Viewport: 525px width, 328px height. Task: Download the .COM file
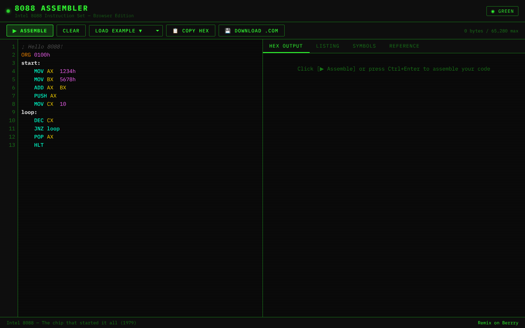click(251, 31)
